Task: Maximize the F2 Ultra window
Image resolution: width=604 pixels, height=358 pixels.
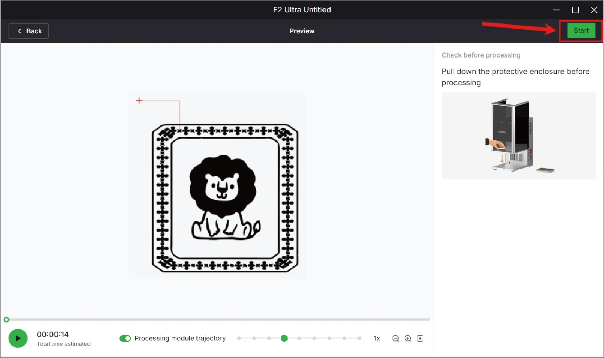Action: point(575,9)
